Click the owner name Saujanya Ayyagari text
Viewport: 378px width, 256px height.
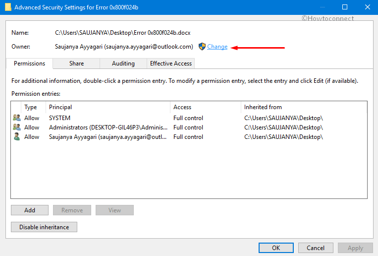pos(124,47)
